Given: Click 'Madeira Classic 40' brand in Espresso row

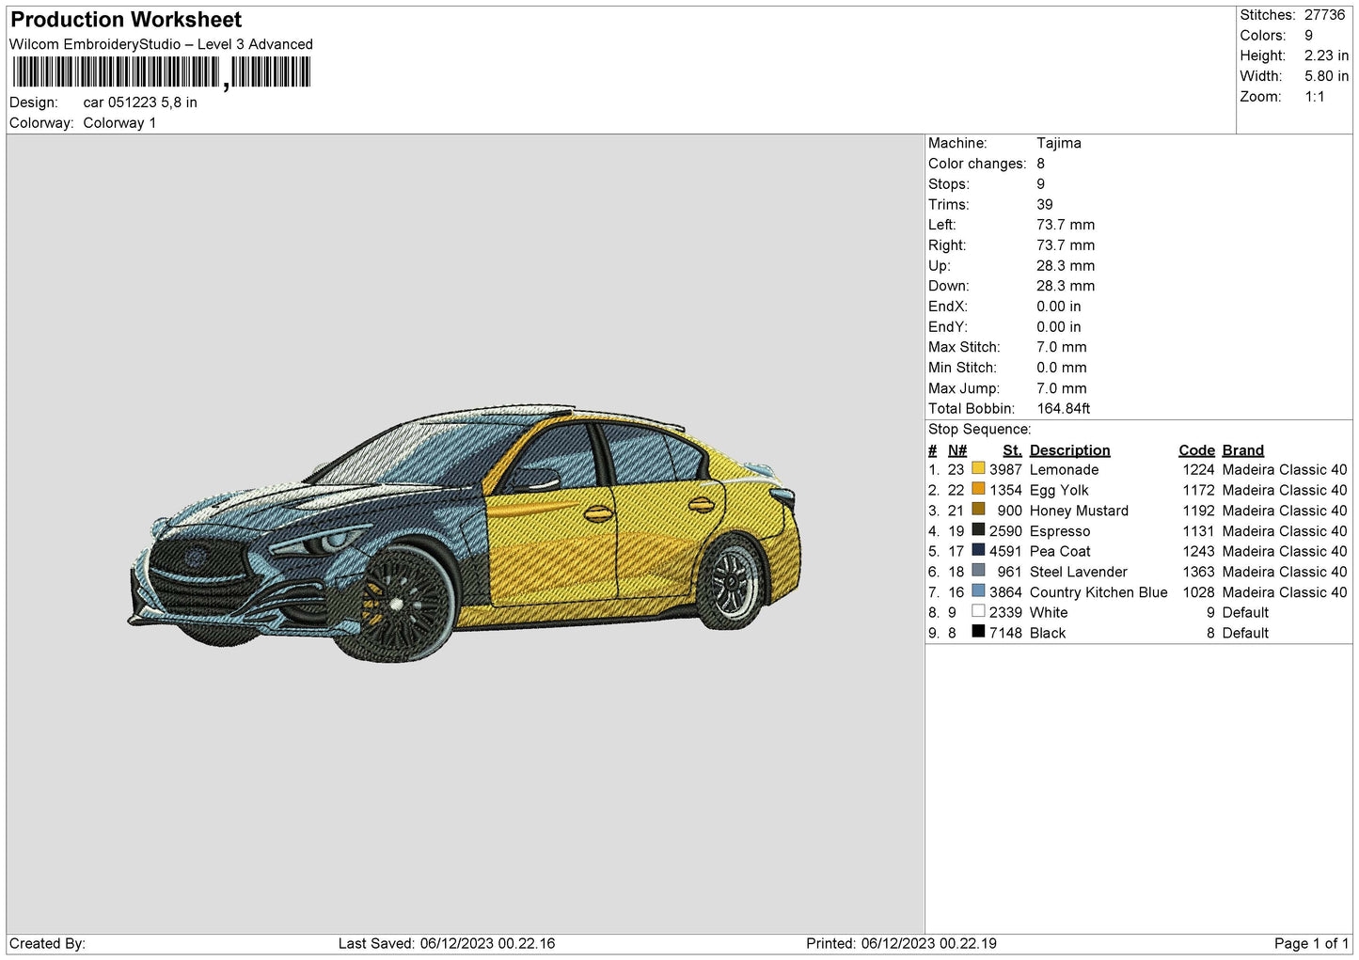Looking at the screenshot, I should click(1285, 532).
